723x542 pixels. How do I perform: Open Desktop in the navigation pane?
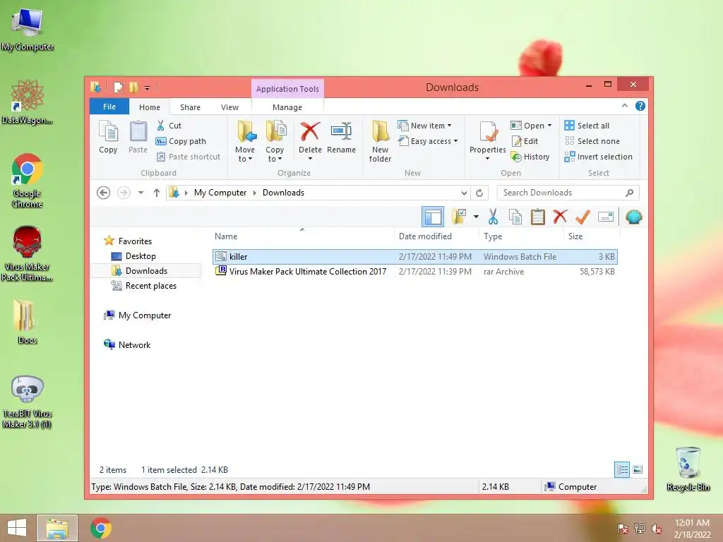[x=141, y=255]
